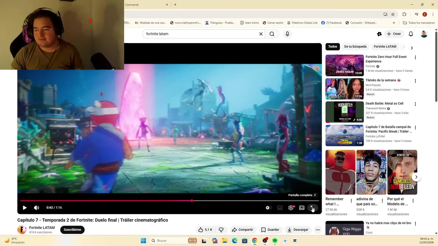The image size is (438, 246).
Task: Dislike the video with thumbs down
Action: [221, 230]
